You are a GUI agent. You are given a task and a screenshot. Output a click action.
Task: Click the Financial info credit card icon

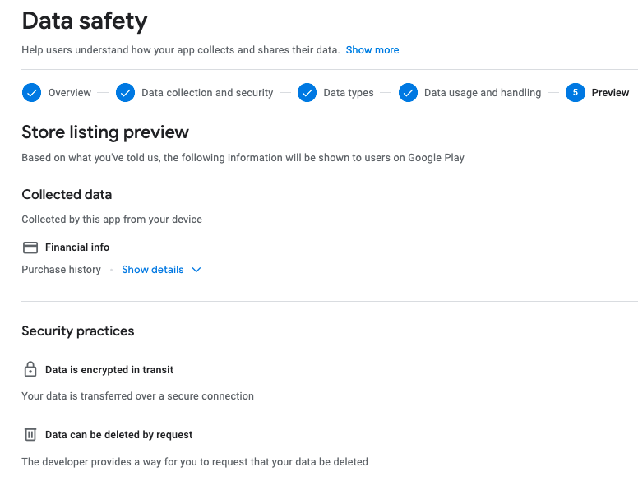click(x=30, y=247)
